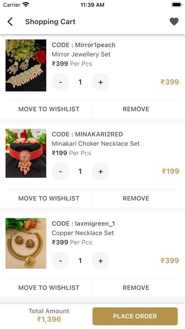The width and height of the screenshot is (185, 329).
Task: Tap the back arrow icon
Action: tap(10, 22)
